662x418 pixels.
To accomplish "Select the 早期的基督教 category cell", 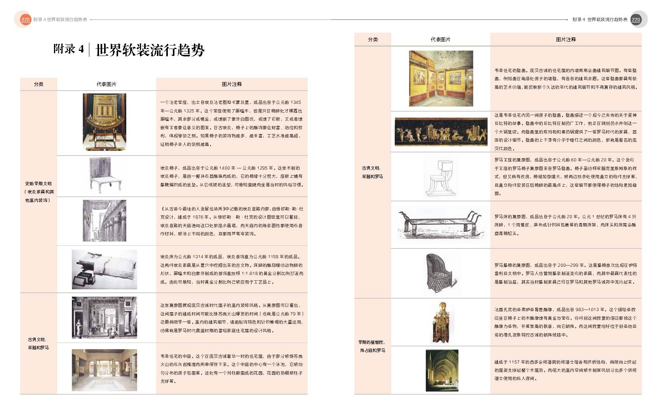I will coord(372,346).
